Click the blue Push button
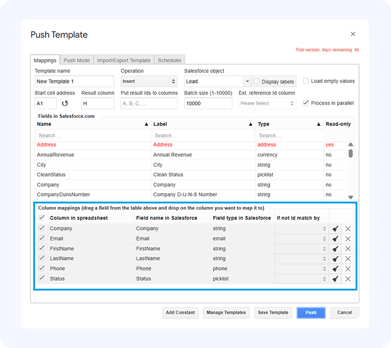The height and width of the screenshot is (348, 391). click(x=311, y=313)
